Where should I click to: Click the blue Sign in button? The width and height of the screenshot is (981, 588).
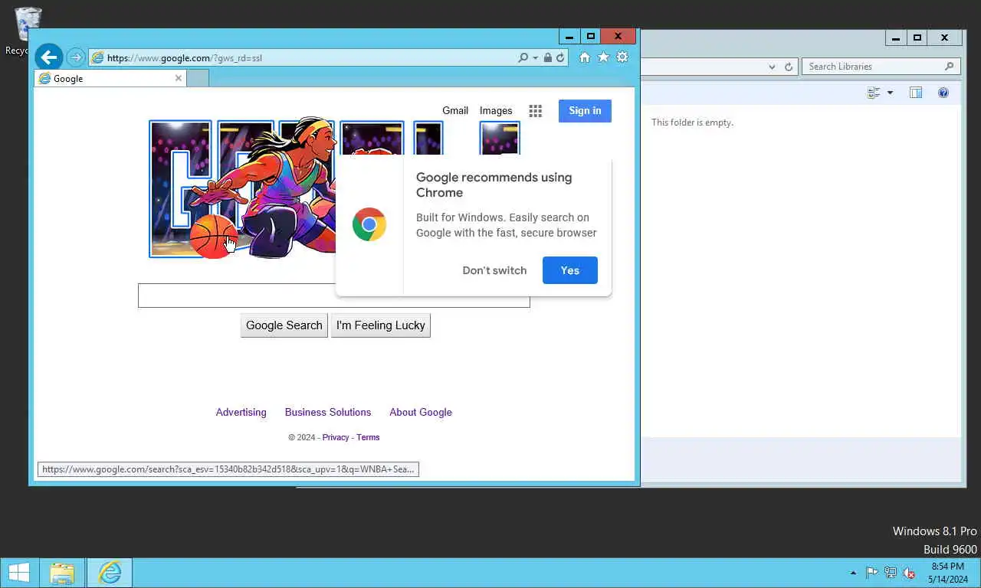(x=585, y=111)
